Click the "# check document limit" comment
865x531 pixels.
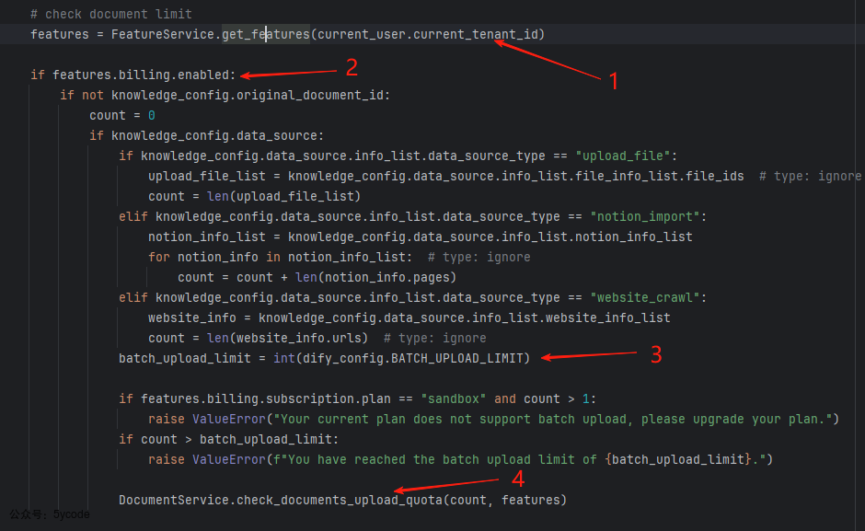coord(110,14)
